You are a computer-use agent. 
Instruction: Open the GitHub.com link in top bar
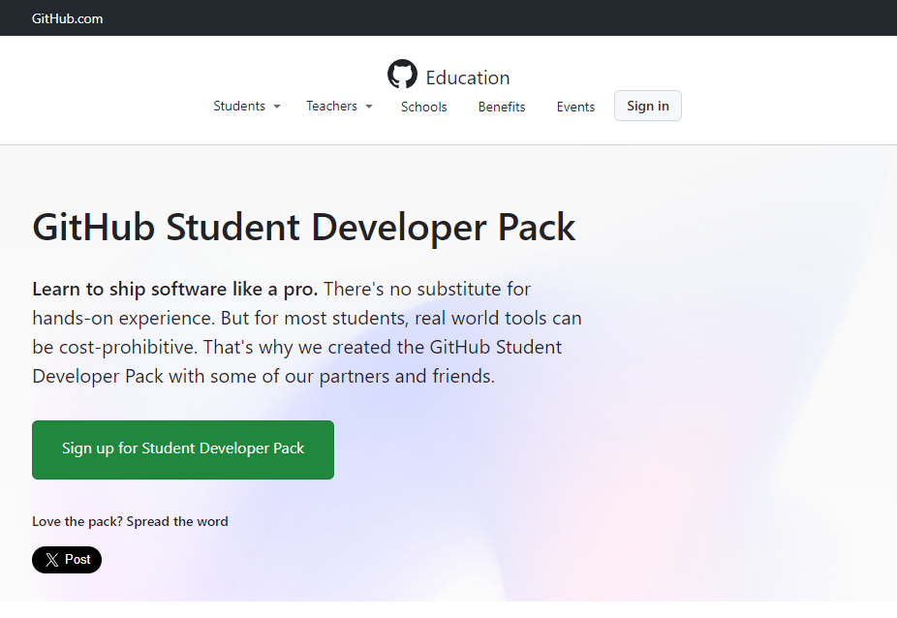pyautogui.click(x=68, y=18)
